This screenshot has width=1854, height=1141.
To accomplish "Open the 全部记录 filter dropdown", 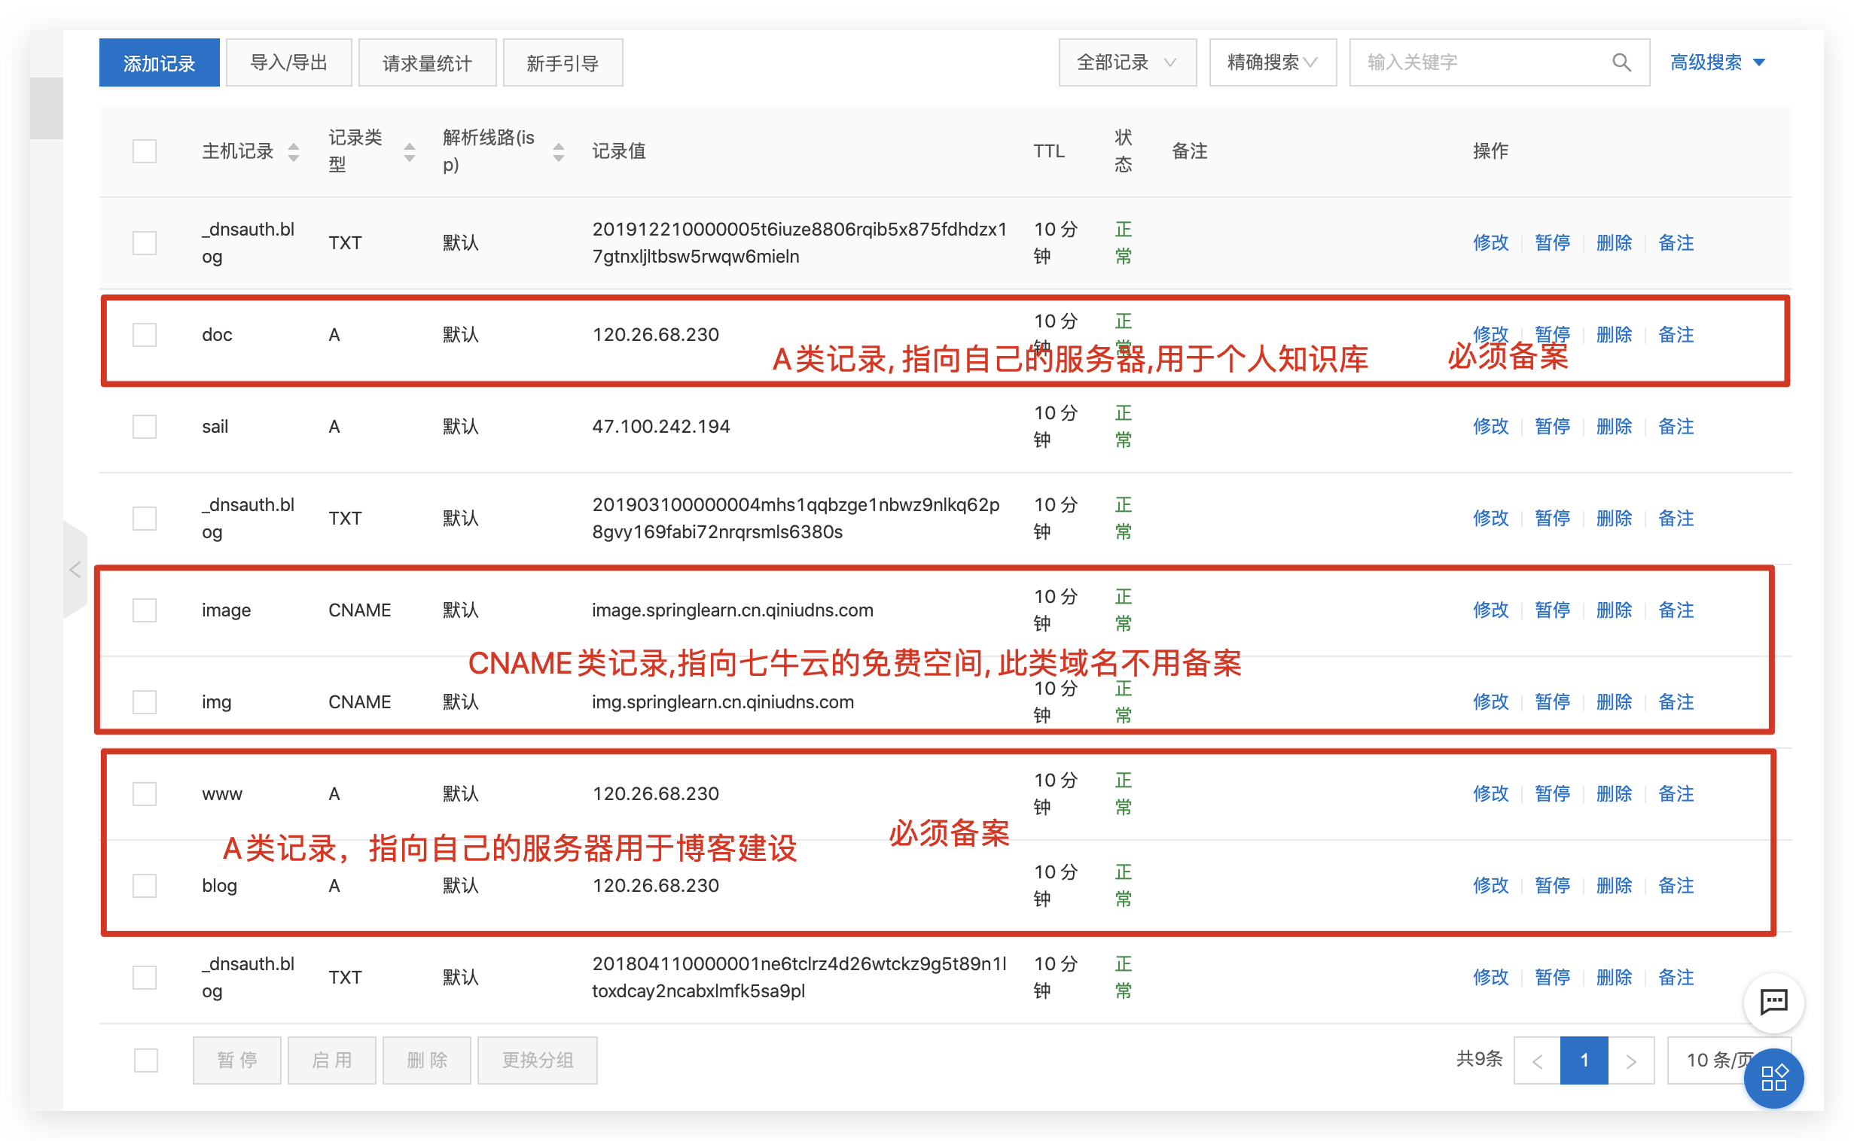I will 1127,62.
